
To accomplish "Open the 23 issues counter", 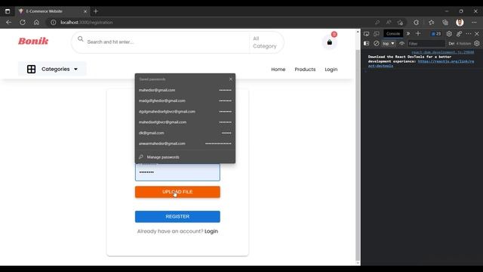I will pos(436,33).
